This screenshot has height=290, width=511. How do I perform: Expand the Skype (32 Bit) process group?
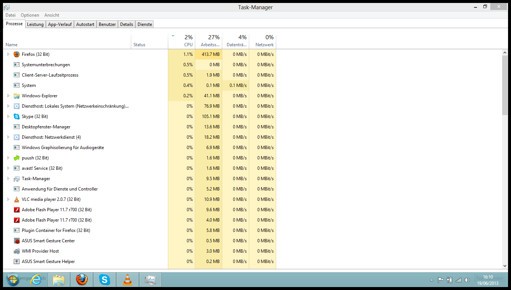pos(8,117)
